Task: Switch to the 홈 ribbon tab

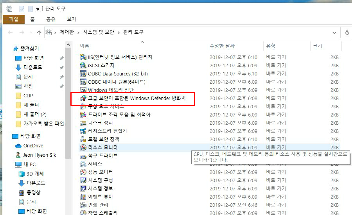Action: [32, 19]
